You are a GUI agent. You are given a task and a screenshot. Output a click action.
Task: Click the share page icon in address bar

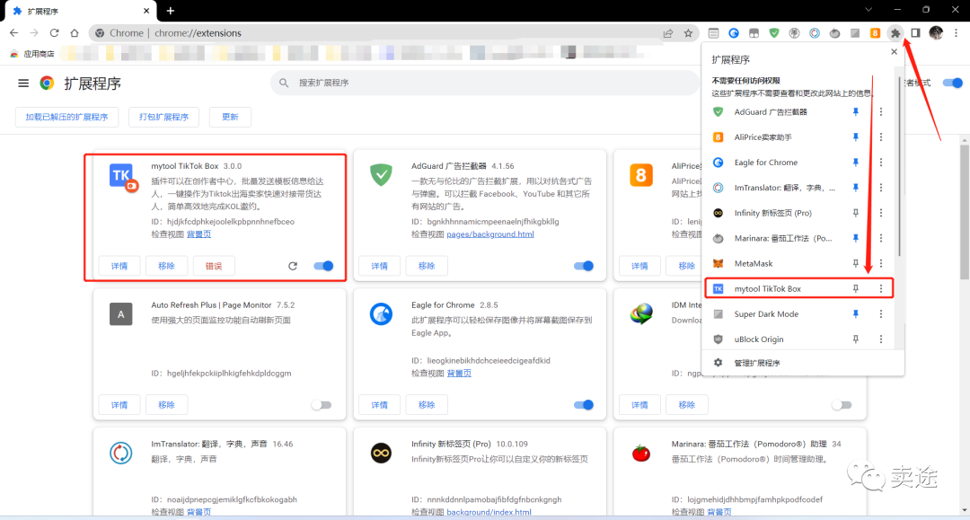pyautogui.click(x=668, y=33)
